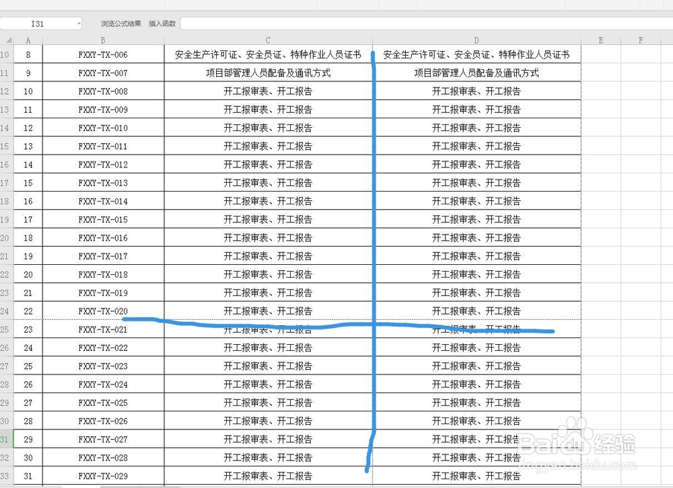The height and width of the screenshot is (488, 673).
Task: Select row 18 header
Action: click(5, 201)
